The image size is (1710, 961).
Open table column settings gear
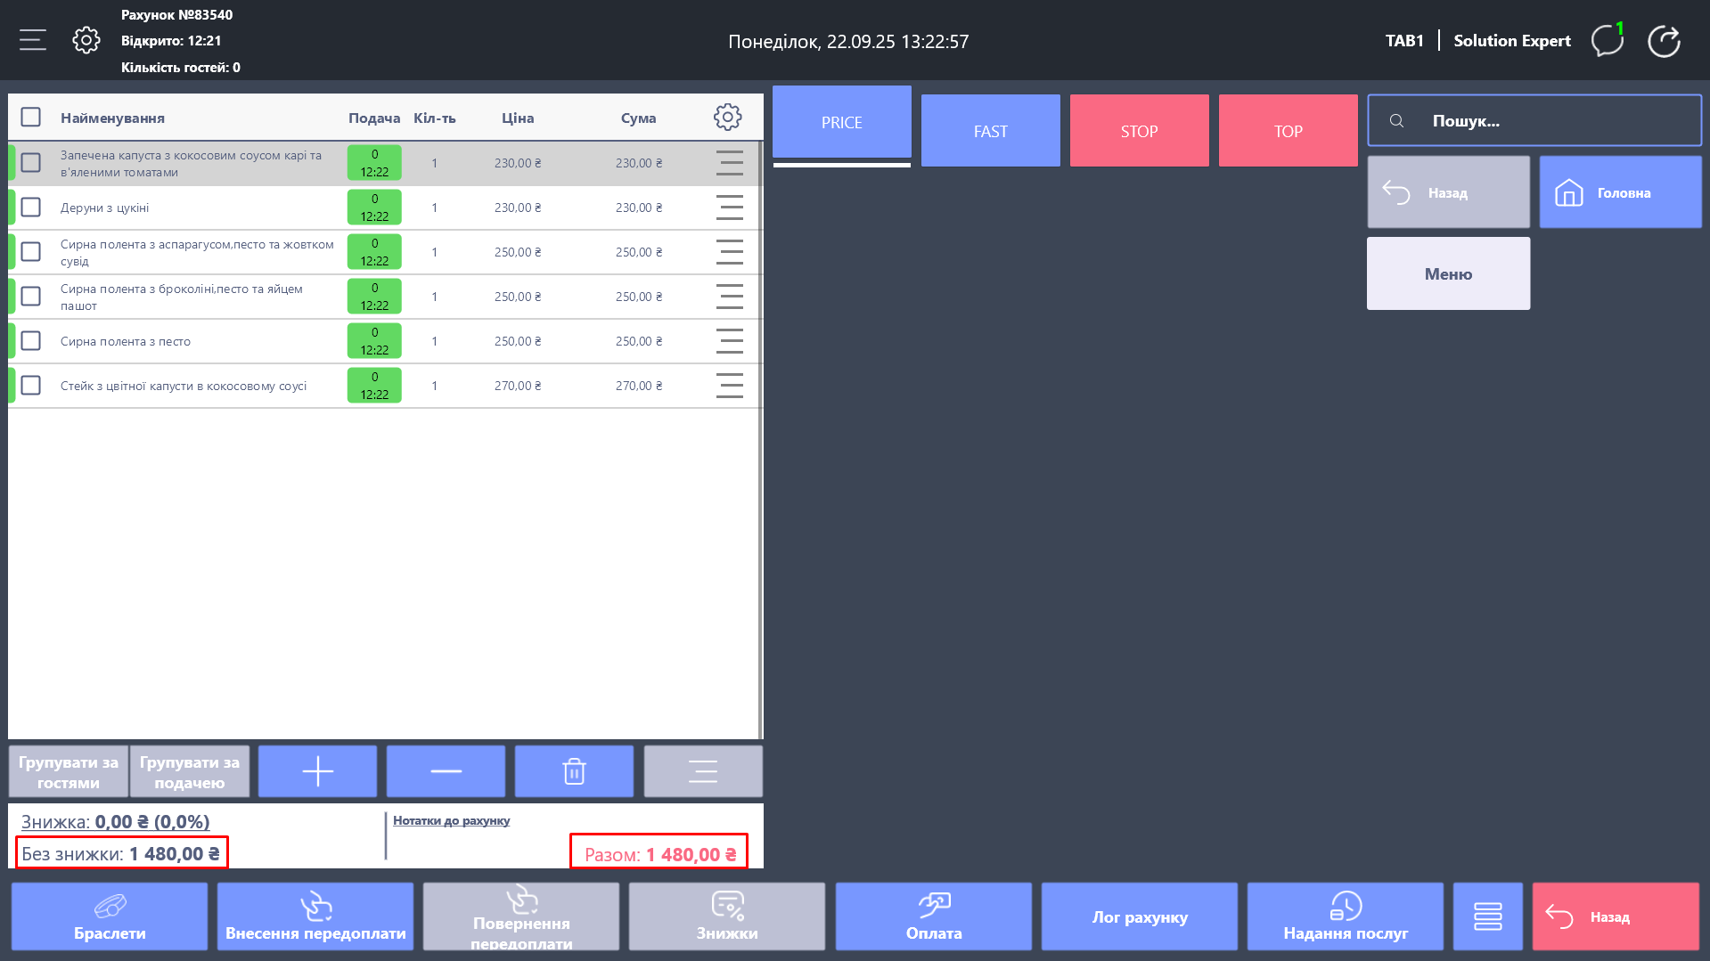click(x=727, y=118)
